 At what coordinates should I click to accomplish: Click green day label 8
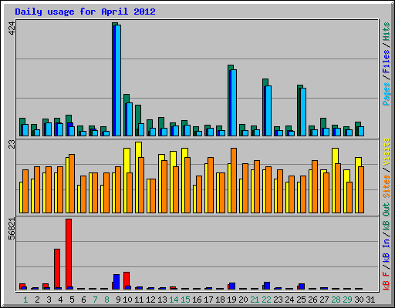tap(106, 300)
